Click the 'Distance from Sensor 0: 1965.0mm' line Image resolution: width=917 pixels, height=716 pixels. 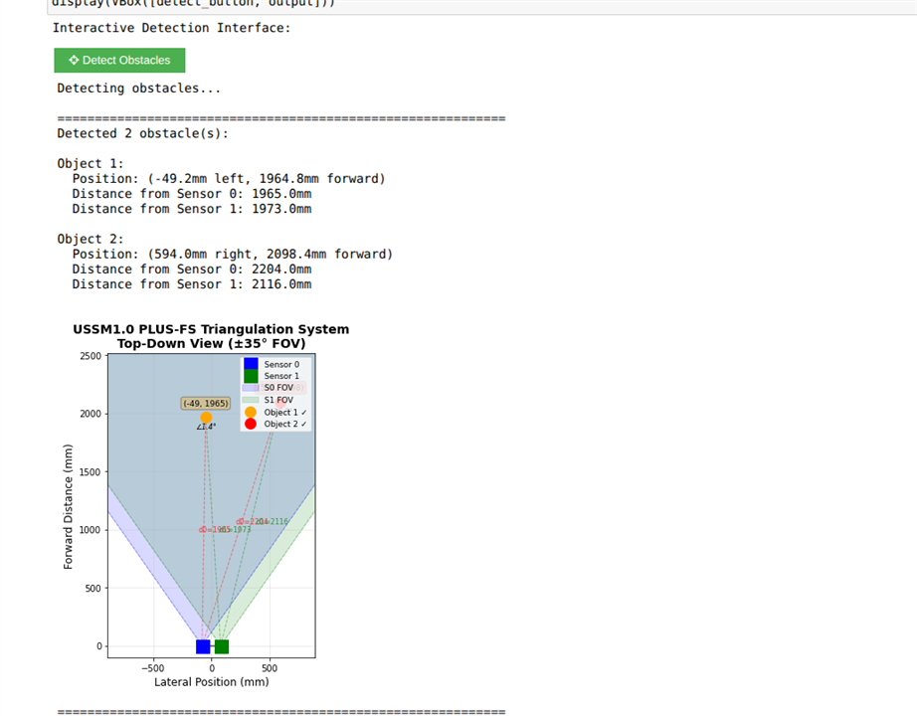pos(192,194)
